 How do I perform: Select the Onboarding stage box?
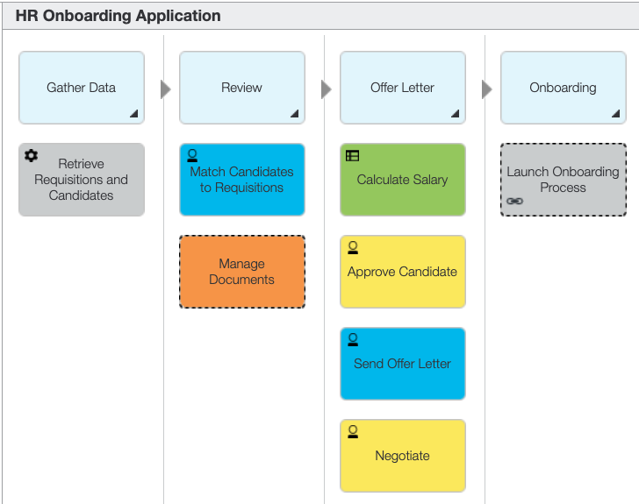(564, 88)
